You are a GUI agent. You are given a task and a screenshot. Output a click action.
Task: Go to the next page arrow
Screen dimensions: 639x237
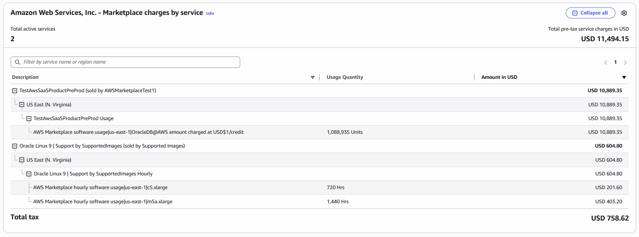point(625,62)
